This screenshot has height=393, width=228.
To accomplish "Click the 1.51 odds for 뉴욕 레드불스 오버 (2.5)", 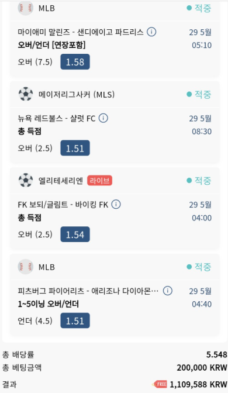I will [75, 148].
